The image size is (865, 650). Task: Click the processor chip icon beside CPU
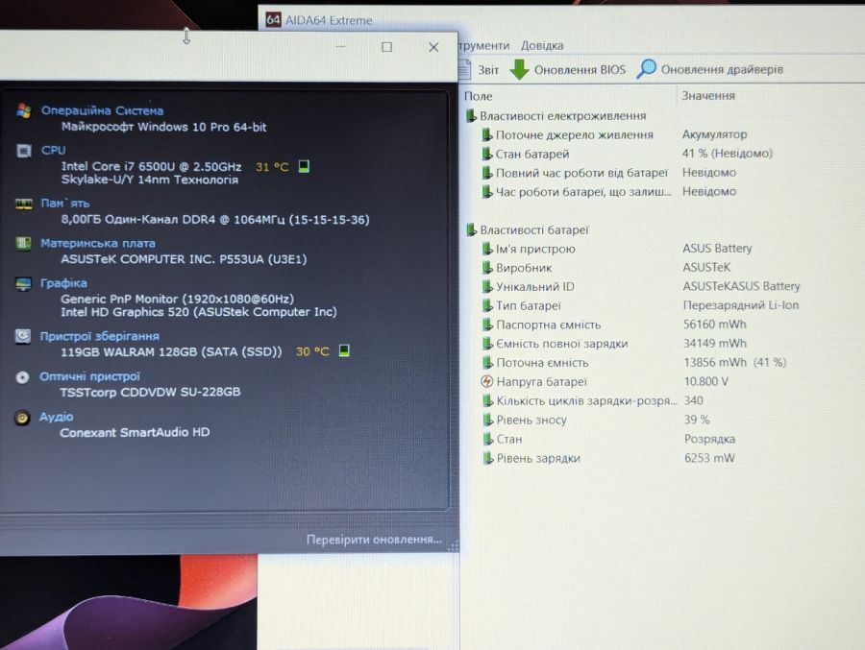pyautogui.click(x=24, y=151)
